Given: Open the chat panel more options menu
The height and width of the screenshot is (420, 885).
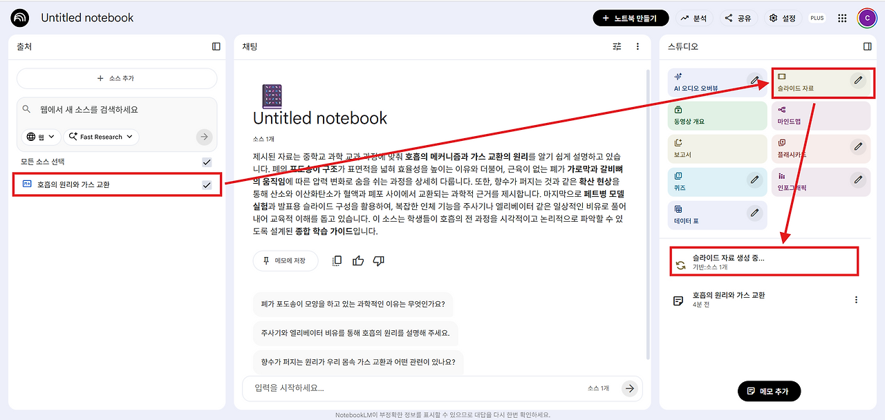Looking at the screenshot, I should click(x=637, y=46).
